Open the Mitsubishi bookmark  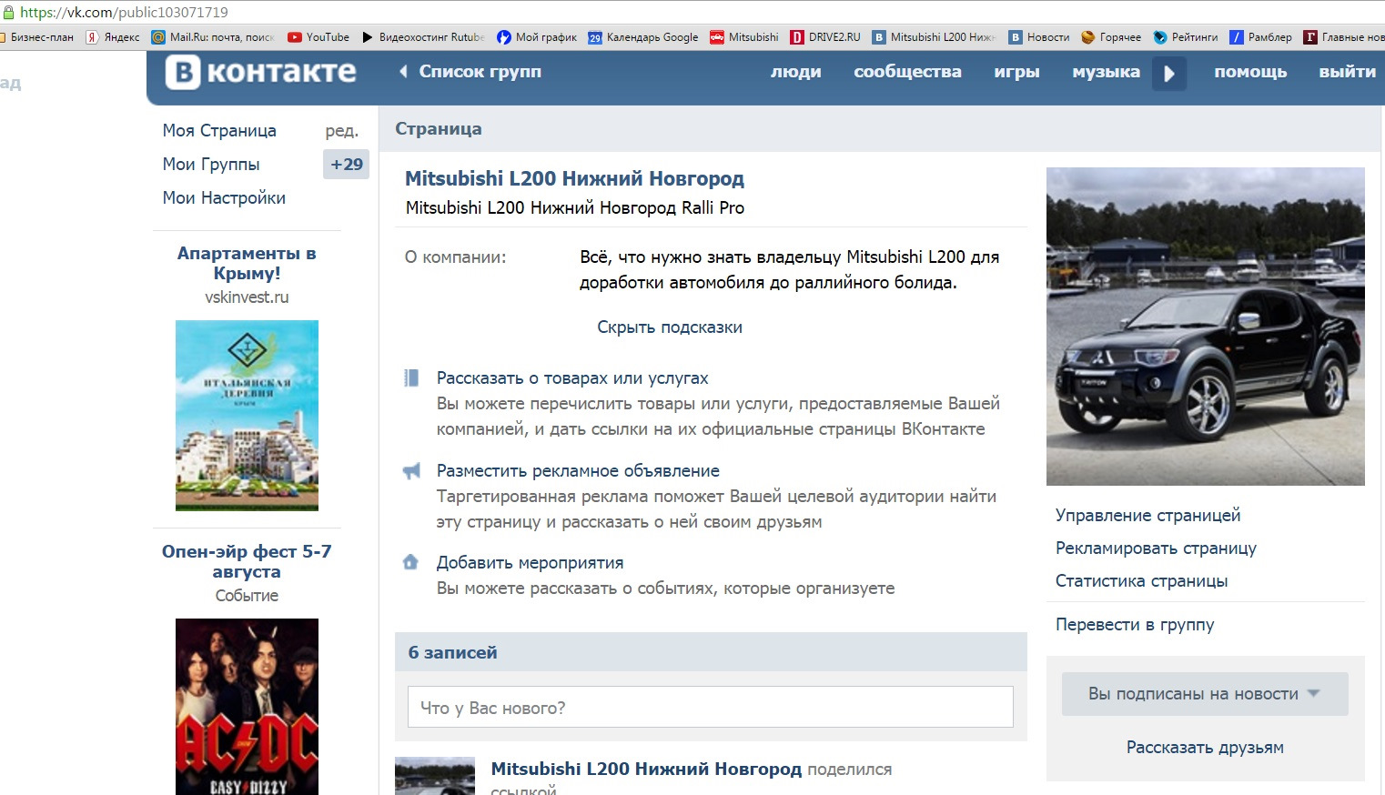coord(744,37)
